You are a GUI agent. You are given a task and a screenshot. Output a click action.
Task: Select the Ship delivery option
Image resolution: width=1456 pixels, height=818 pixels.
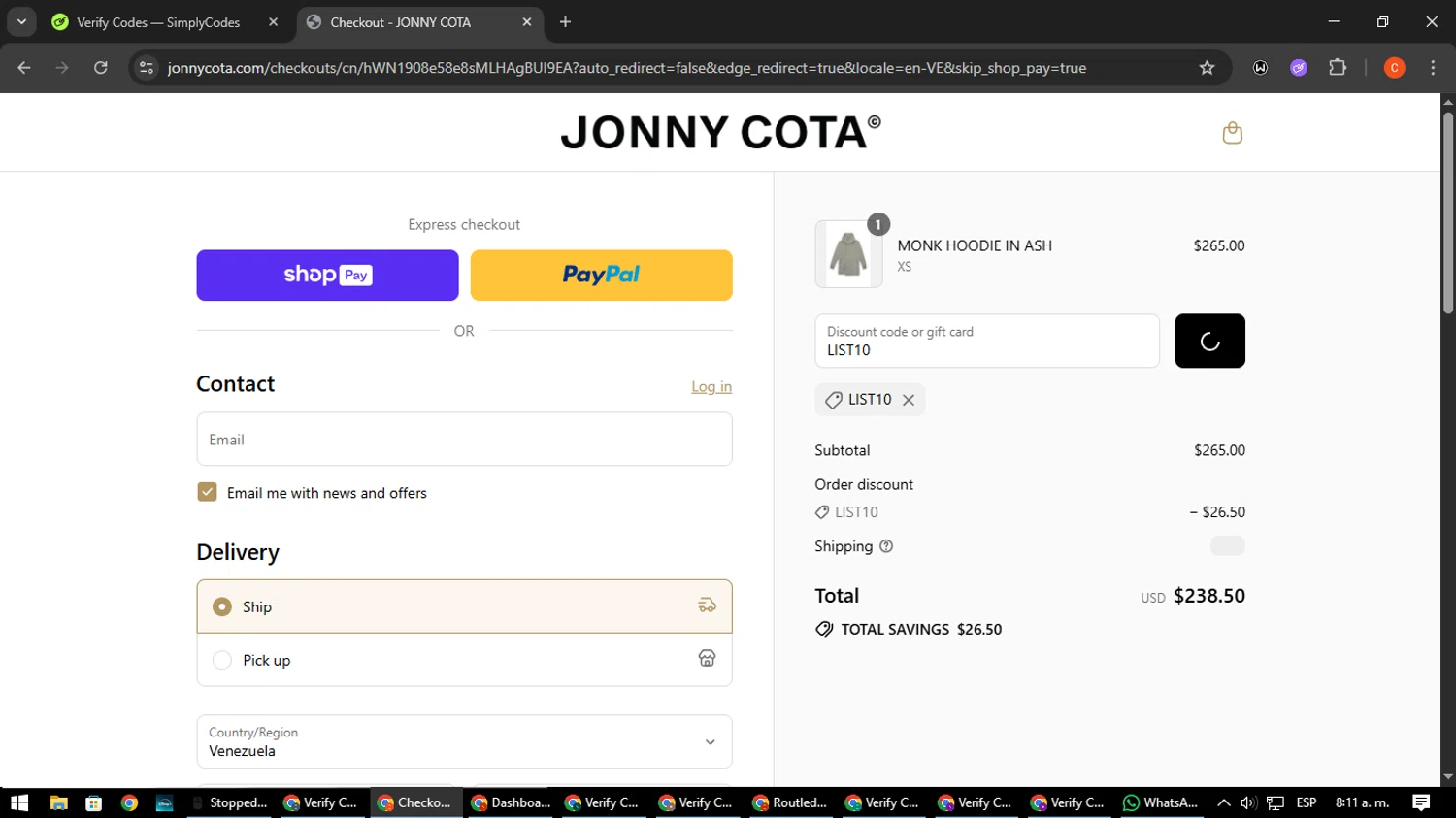[x=464, y=606]
